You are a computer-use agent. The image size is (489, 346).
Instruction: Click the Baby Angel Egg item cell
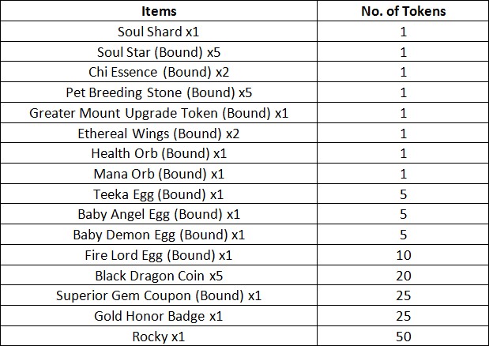click(x=159, y=214)
